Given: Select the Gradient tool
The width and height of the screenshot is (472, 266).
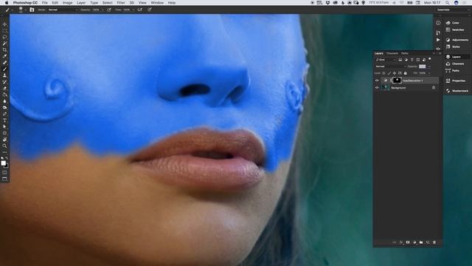Looking at the screenshot, I should click(x=4, y=95).
